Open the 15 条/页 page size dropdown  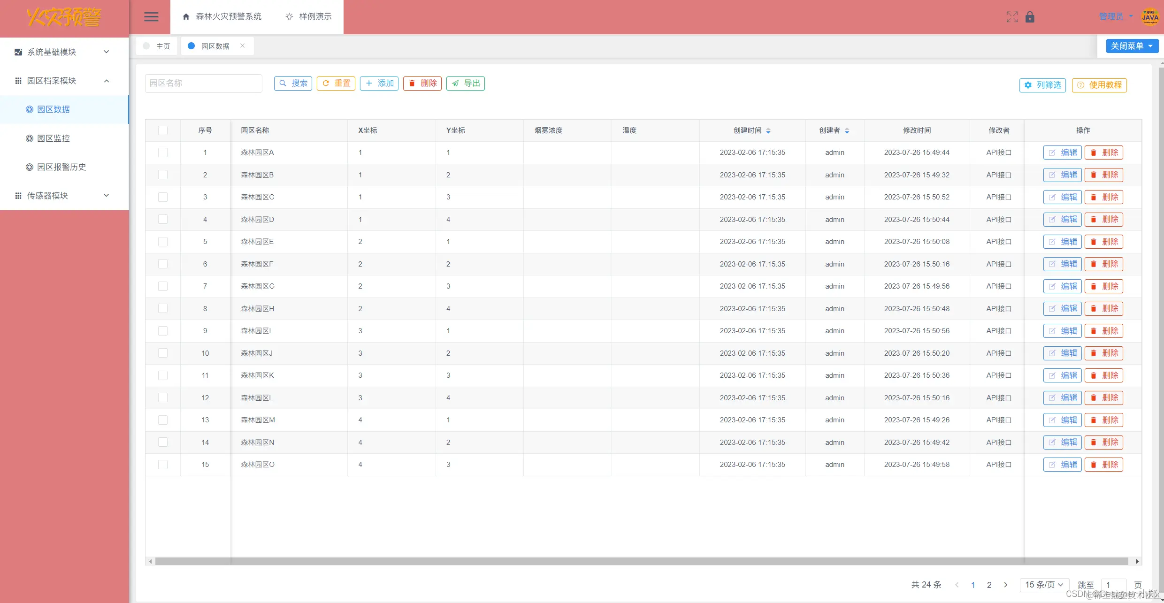1044,585
